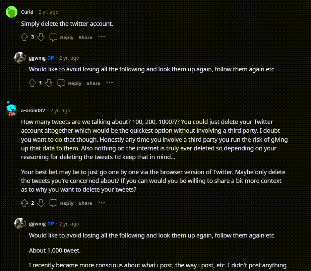Viewport: 311px width, 271px height.
Task: Click the reply bubble icon on Curld's comment
Action: (x=53, y=37)
